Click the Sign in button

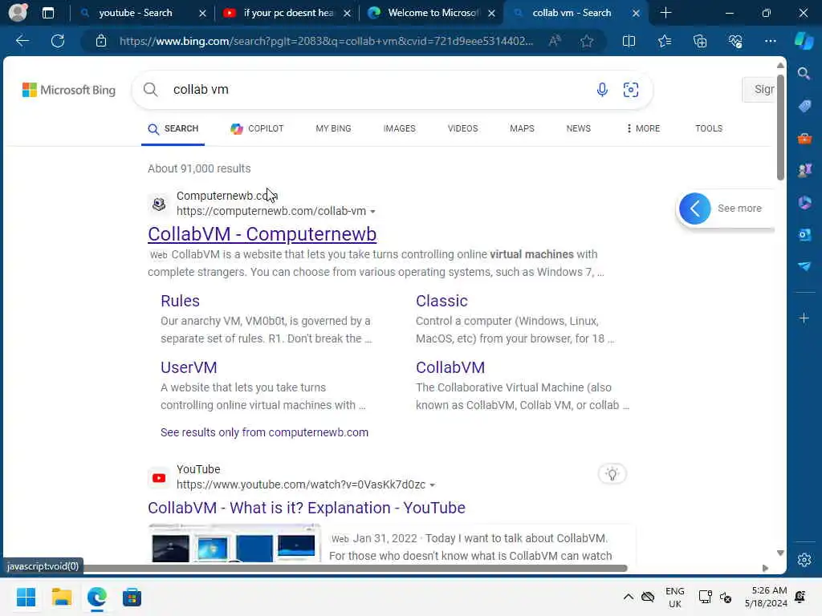759,90
